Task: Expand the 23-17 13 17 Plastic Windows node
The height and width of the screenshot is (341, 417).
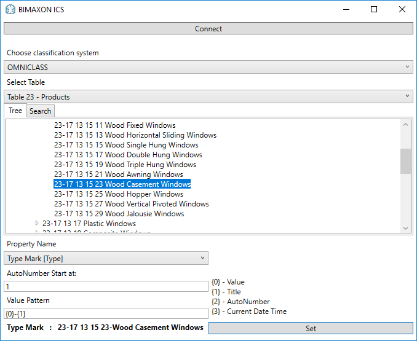Action: [37, 223]
